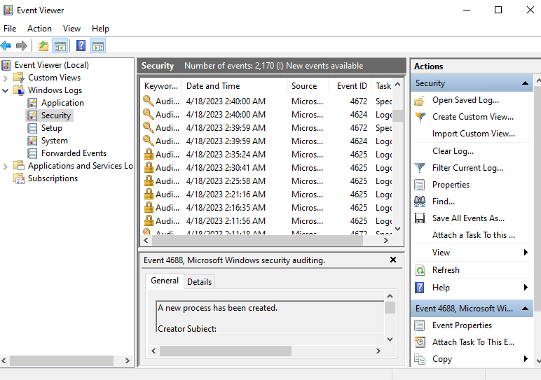
Task: Click the Subscriptions icon in the tree
Action: pyautogui.click(x=19, y=178)
